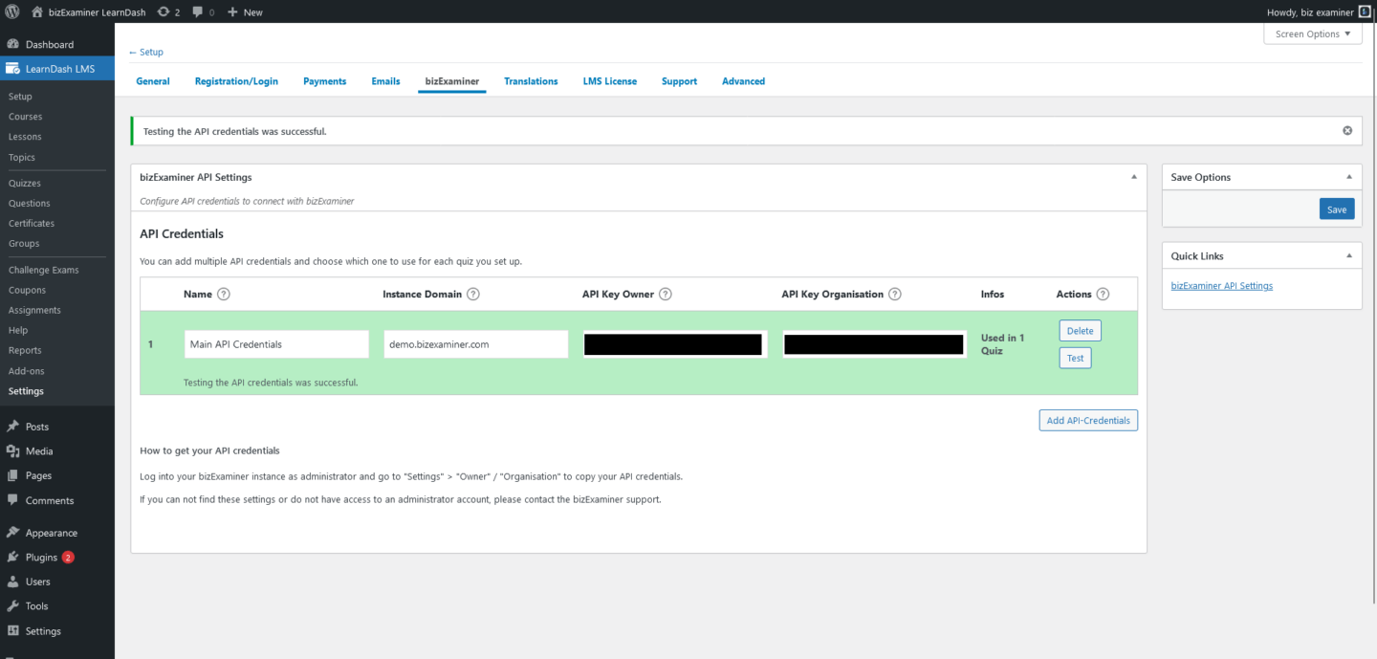1377x659 pixels.
Task: Switch to the Translations tab
Action: 531,81
